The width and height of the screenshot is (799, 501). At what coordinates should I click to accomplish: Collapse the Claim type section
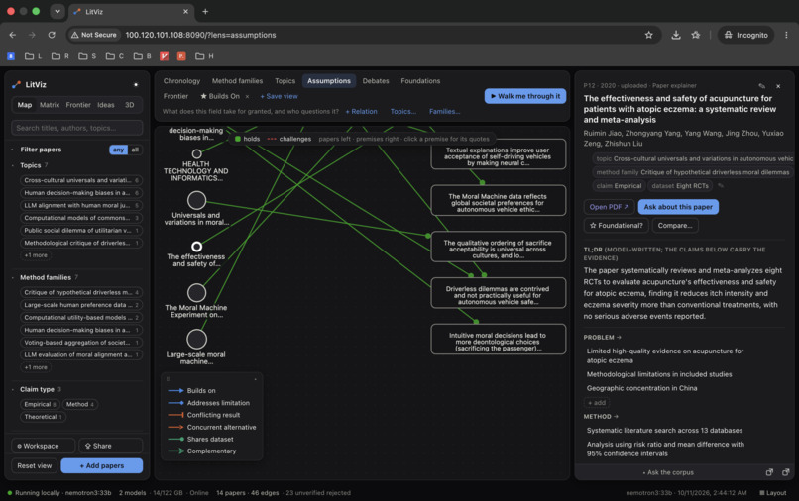pyautogui.click(x=12, y=389)
